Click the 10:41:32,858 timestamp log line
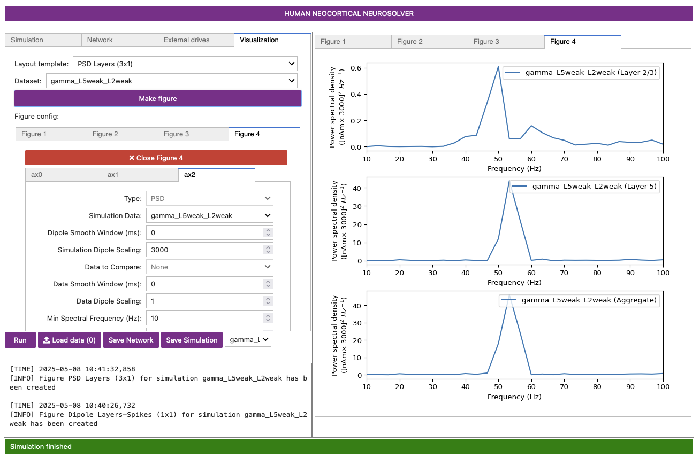The width and height of the screenshot is (700, 458). [72, 369]
